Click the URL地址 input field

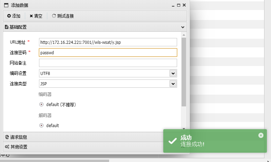tap(108, 42)
